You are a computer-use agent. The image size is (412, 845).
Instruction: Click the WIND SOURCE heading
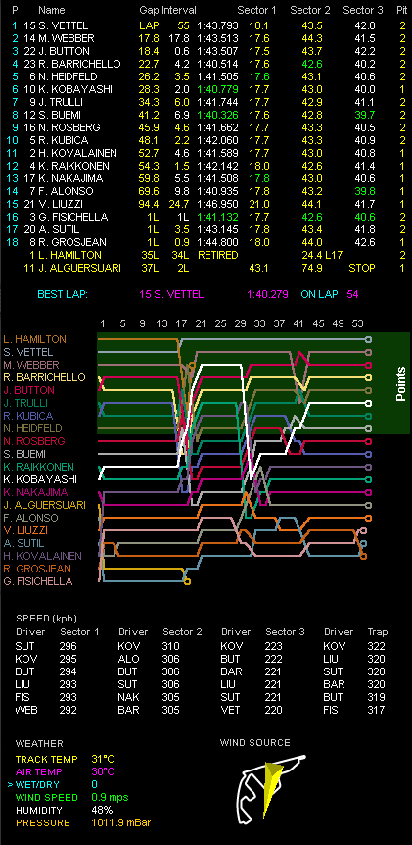[x=255, y=743]
